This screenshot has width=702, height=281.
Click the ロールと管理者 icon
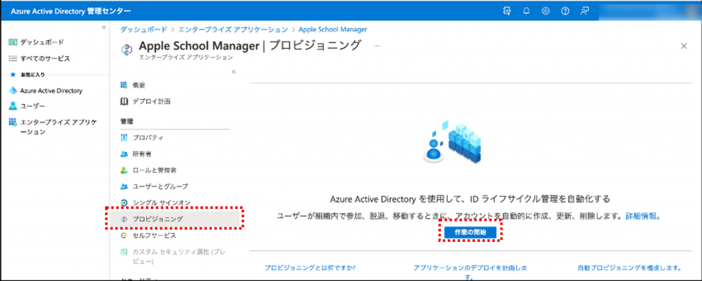[x=124, y=171]
